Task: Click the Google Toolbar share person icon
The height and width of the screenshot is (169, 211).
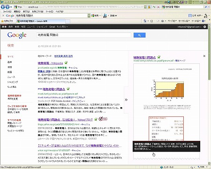Action: click(x=105, y=15)
